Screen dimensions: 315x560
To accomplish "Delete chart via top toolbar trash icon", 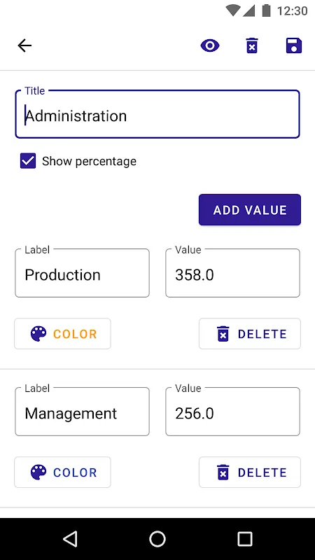I will tap(252, 45).
